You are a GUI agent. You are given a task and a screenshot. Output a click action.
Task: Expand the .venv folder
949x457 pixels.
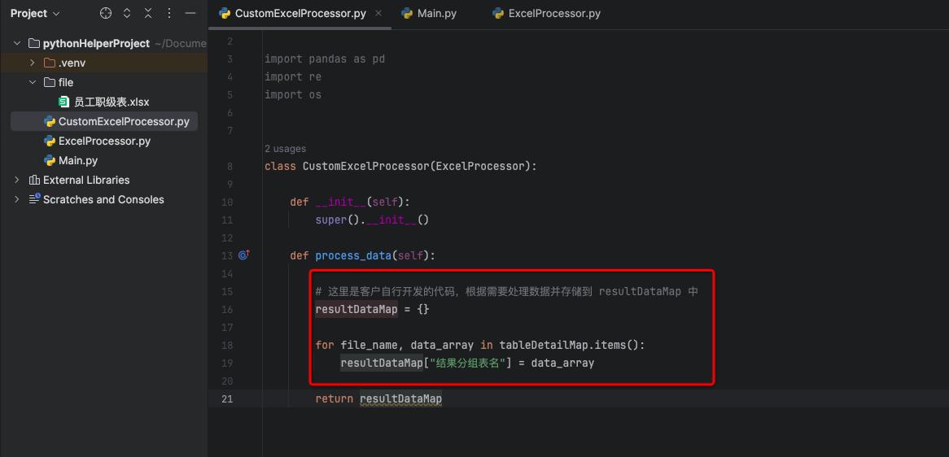[33, 63]
